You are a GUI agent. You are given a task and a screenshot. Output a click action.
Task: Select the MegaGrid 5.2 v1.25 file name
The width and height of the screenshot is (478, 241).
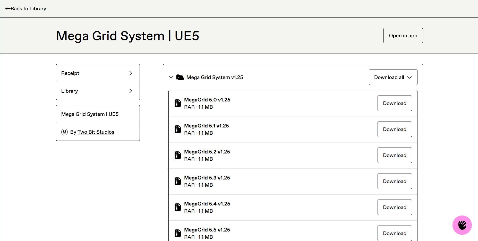tap(207, 152)
